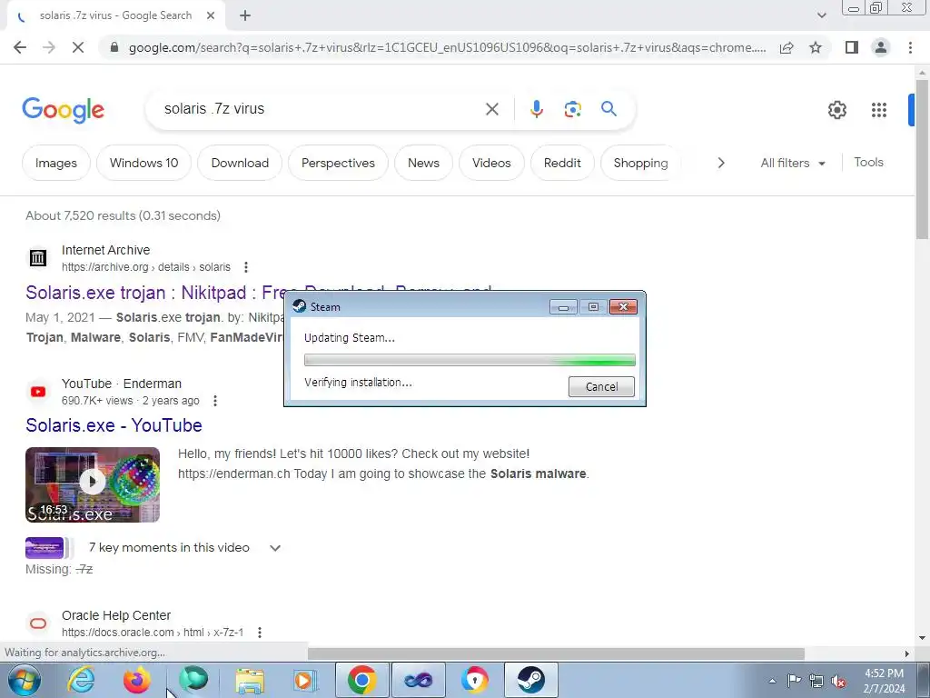Open more options for Oracle Help Center result
This screenshot has height=698, width=930.
(259, 633)
